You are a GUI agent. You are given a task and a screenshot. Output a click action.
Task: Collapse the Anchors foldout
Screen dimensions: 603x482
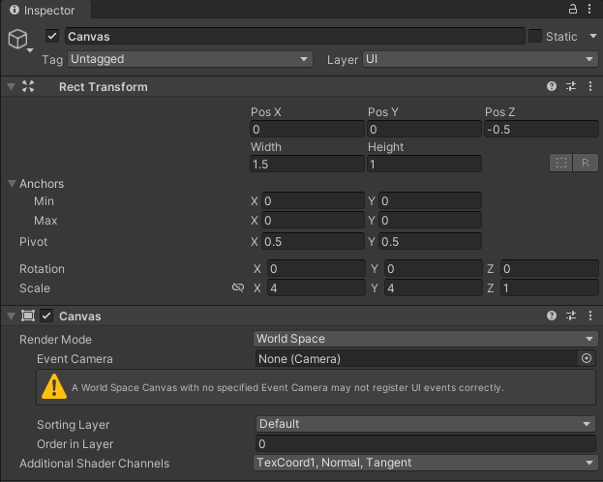click(x=12, y=184)
